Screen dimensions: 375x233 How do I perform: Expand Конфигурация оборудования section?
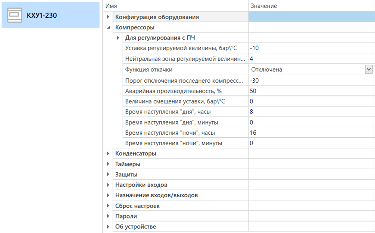tap(108, 17)
